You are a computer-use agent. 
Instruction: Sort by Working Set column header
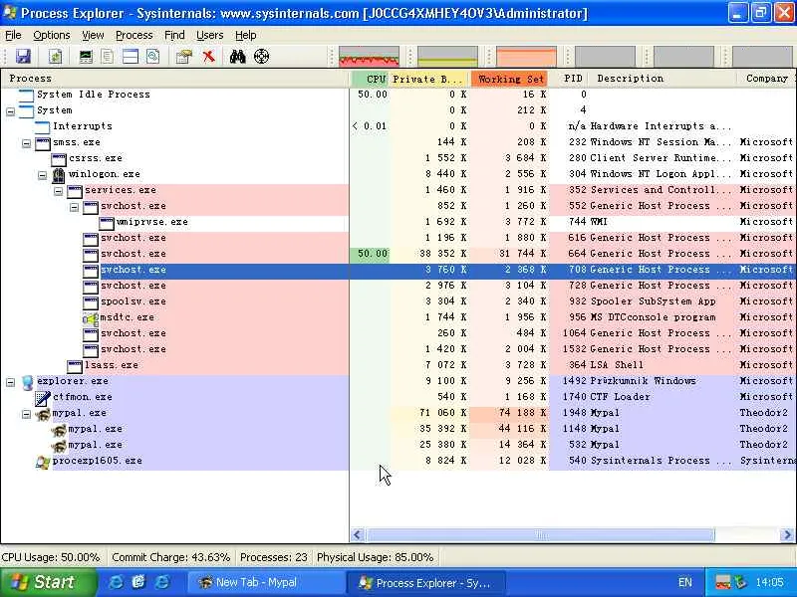coord(510,79)
